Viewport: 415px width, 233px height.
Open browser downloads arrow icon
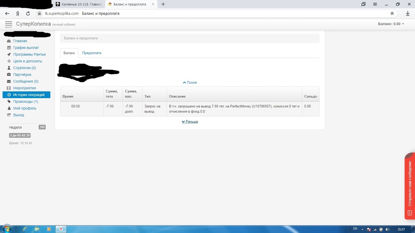click(x=408, y=14)
